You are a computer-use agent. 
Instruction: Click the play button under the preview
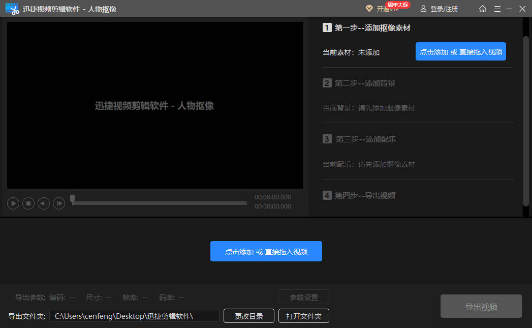13,203
